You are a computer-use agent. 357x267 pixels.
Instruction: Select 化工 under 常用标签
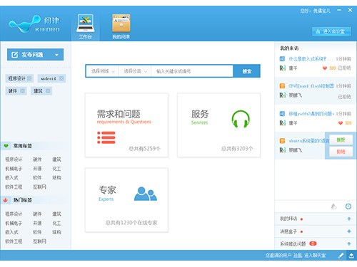(x=56, y=169)
